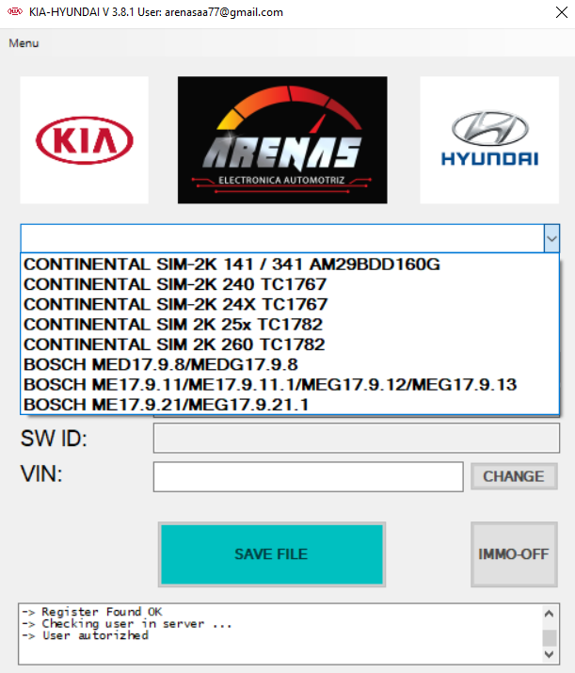Image resolution: width=575 pixels, height=673 pixels.
Task: Click the VIN input field
Action: click(x=308, y=476)
